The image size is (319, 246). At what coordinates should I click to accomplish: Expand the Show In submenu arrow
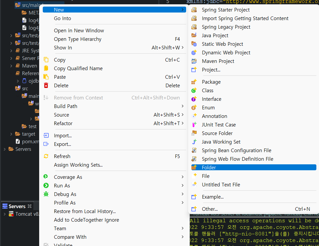pyautogui.click(x=183, y=47)
